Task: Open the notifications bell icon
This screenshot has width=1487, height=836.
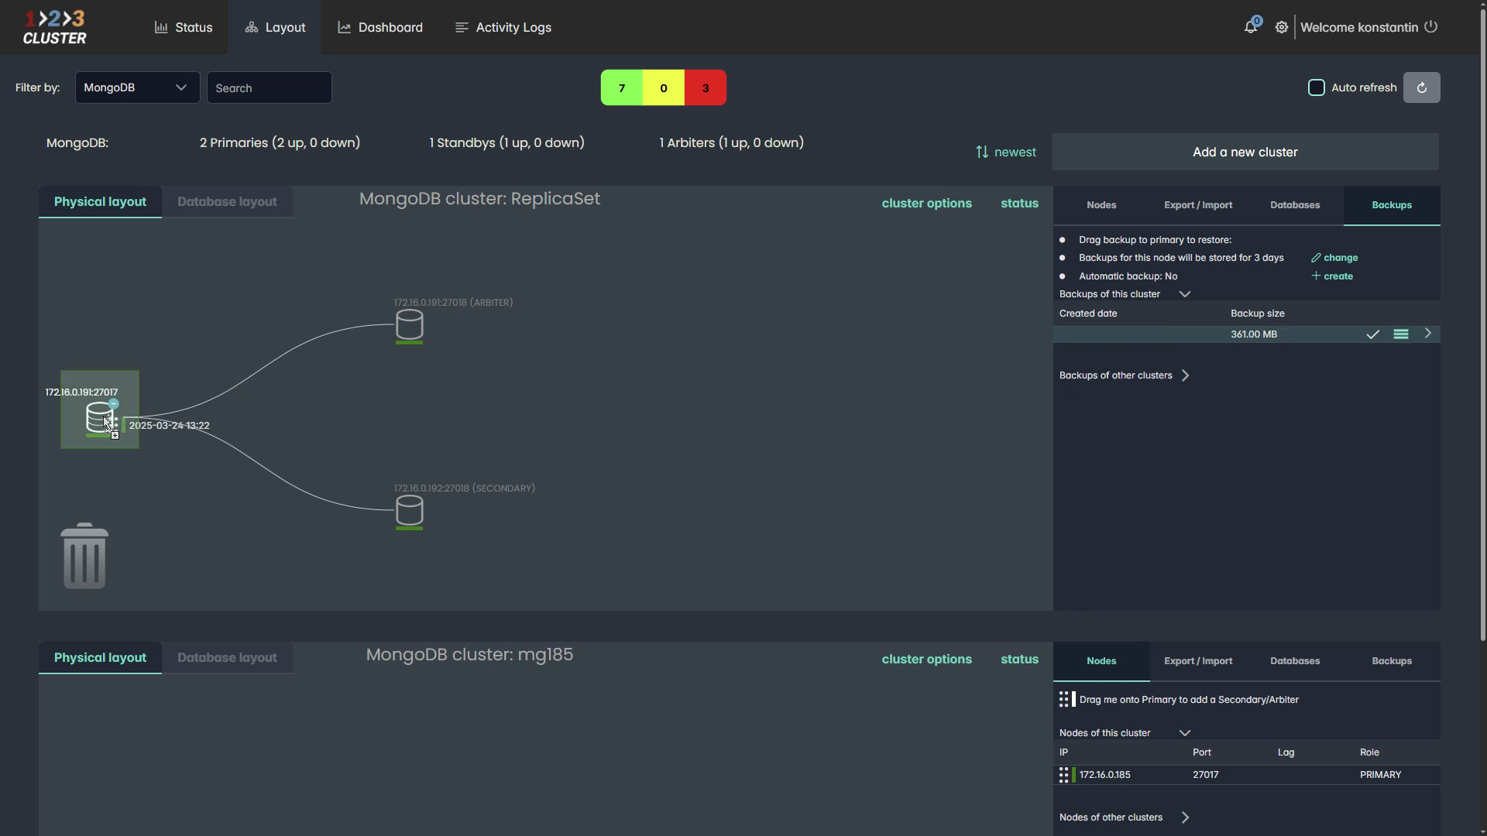Action: tap(1250, 27)
